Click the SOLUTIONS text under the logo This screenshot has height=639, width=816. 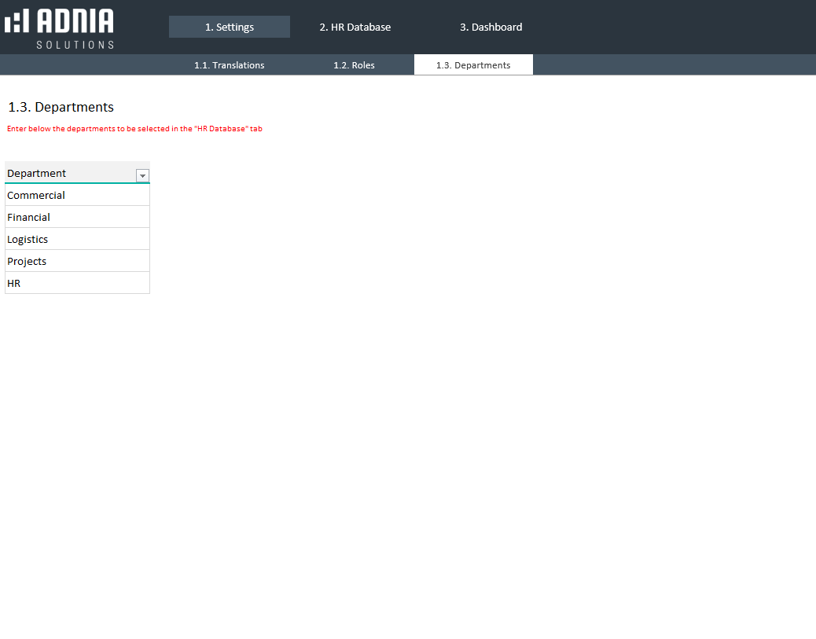[75, 45]
